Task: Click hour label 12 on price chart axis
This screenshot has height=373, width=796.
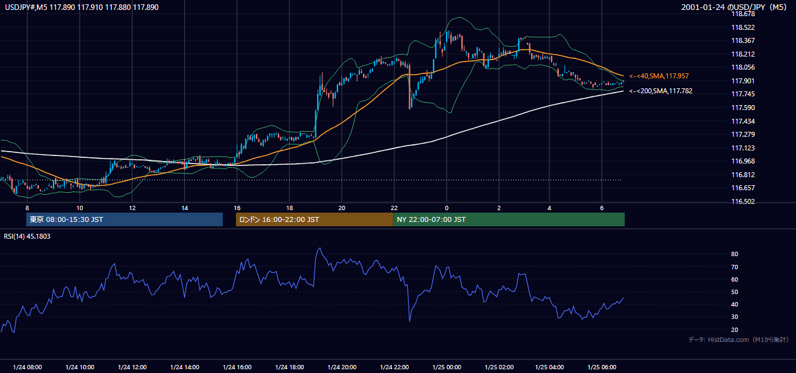Action: (x=132, y=207)
